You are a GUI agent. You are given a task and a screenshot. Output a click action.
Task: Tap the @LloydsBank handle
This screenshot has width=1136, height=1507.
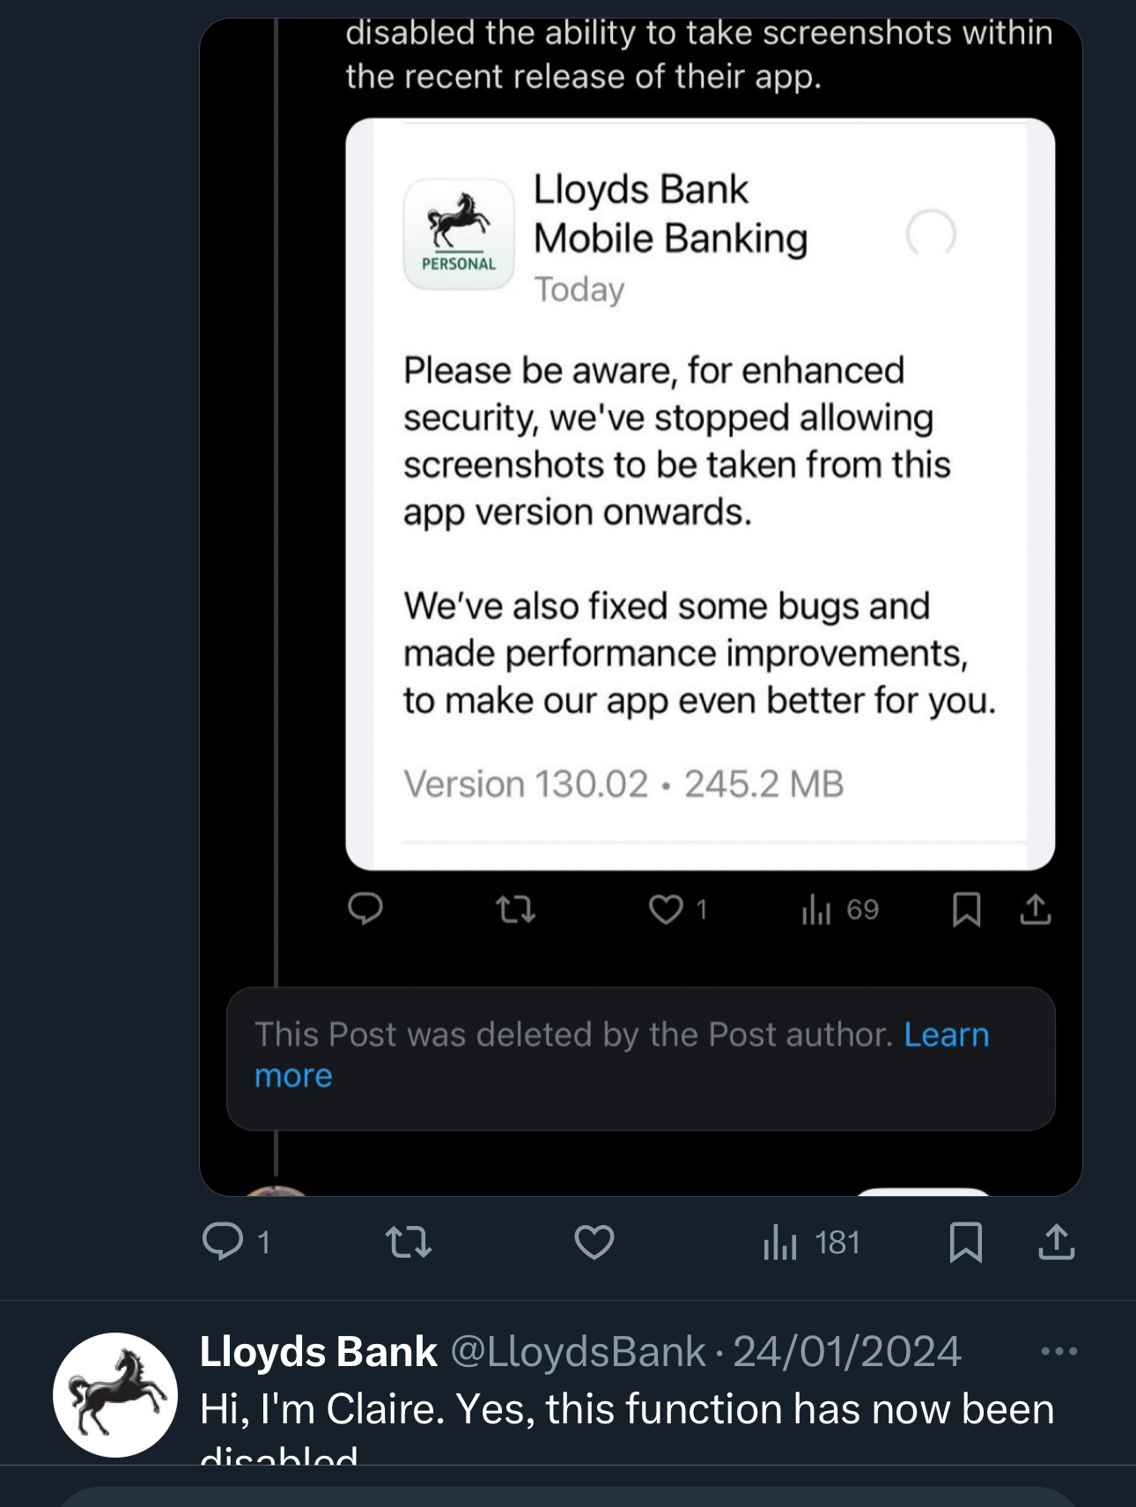[x=579, y=1352]
